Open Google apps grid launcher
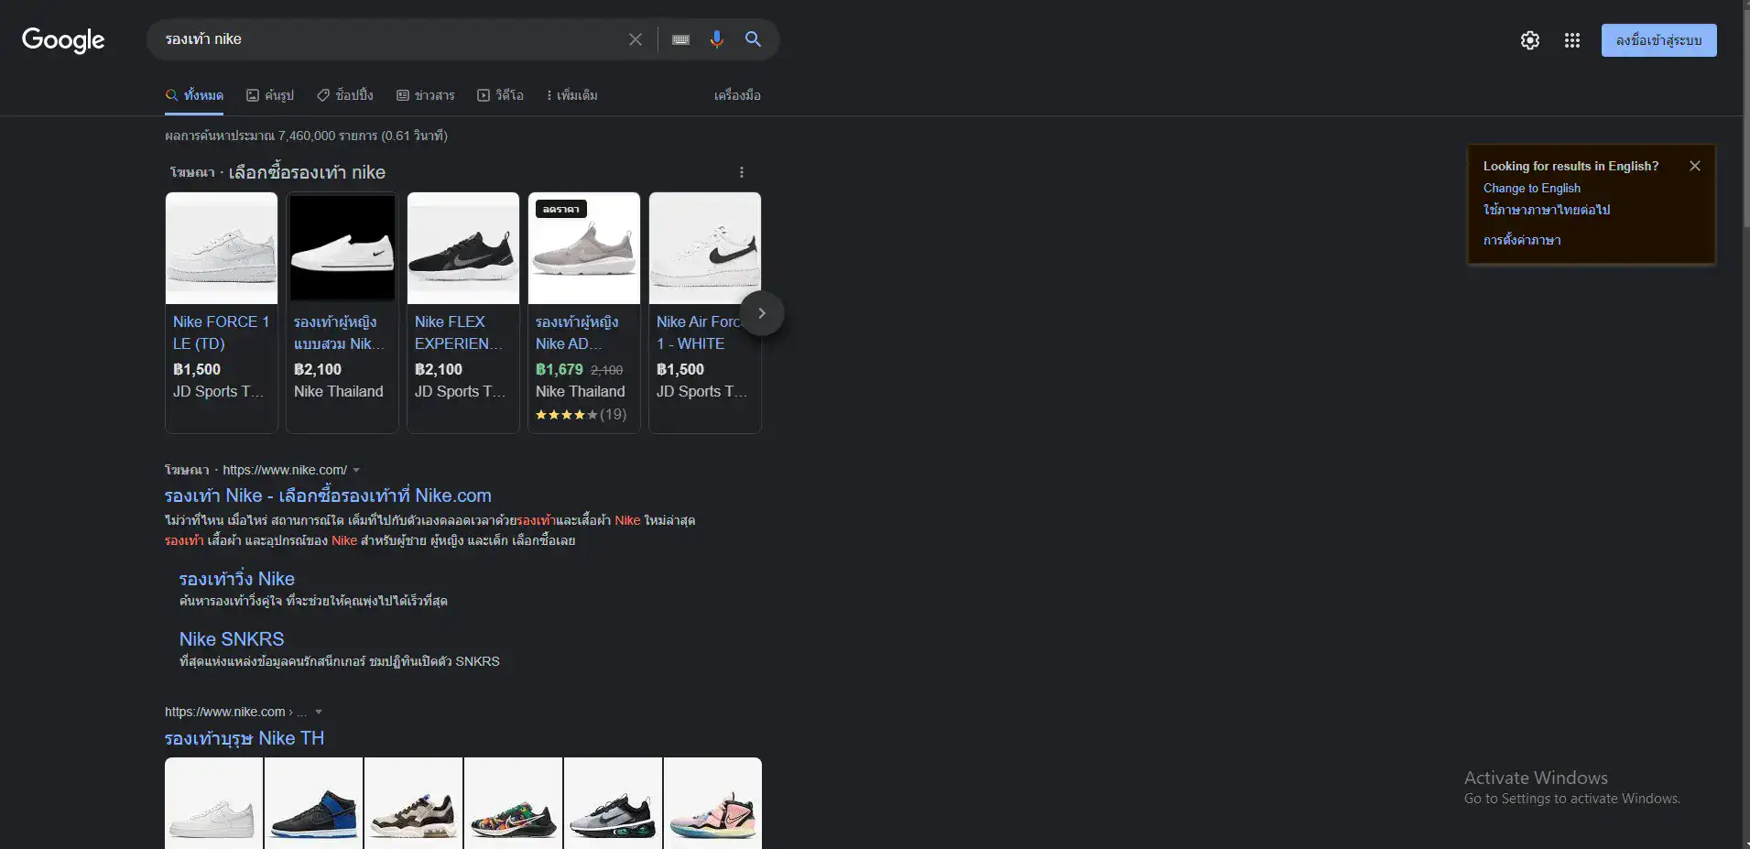 pos(1571,40)
